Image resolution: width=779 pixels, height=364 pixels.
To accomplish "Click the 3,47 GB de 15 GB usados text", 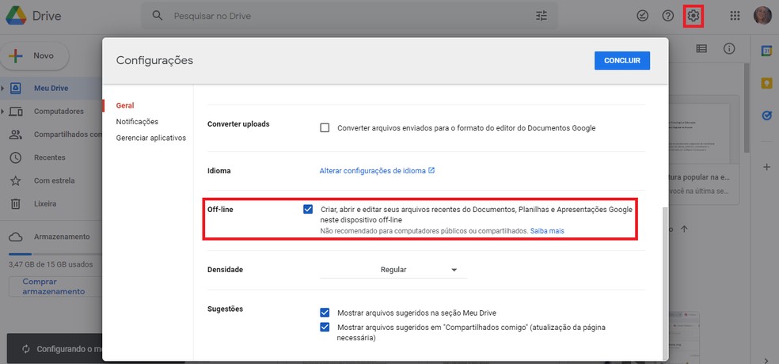I will [51, 264].
